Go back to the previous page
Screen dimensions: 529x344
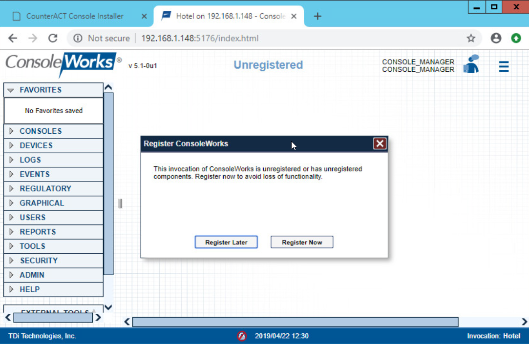tap(13, 38)
